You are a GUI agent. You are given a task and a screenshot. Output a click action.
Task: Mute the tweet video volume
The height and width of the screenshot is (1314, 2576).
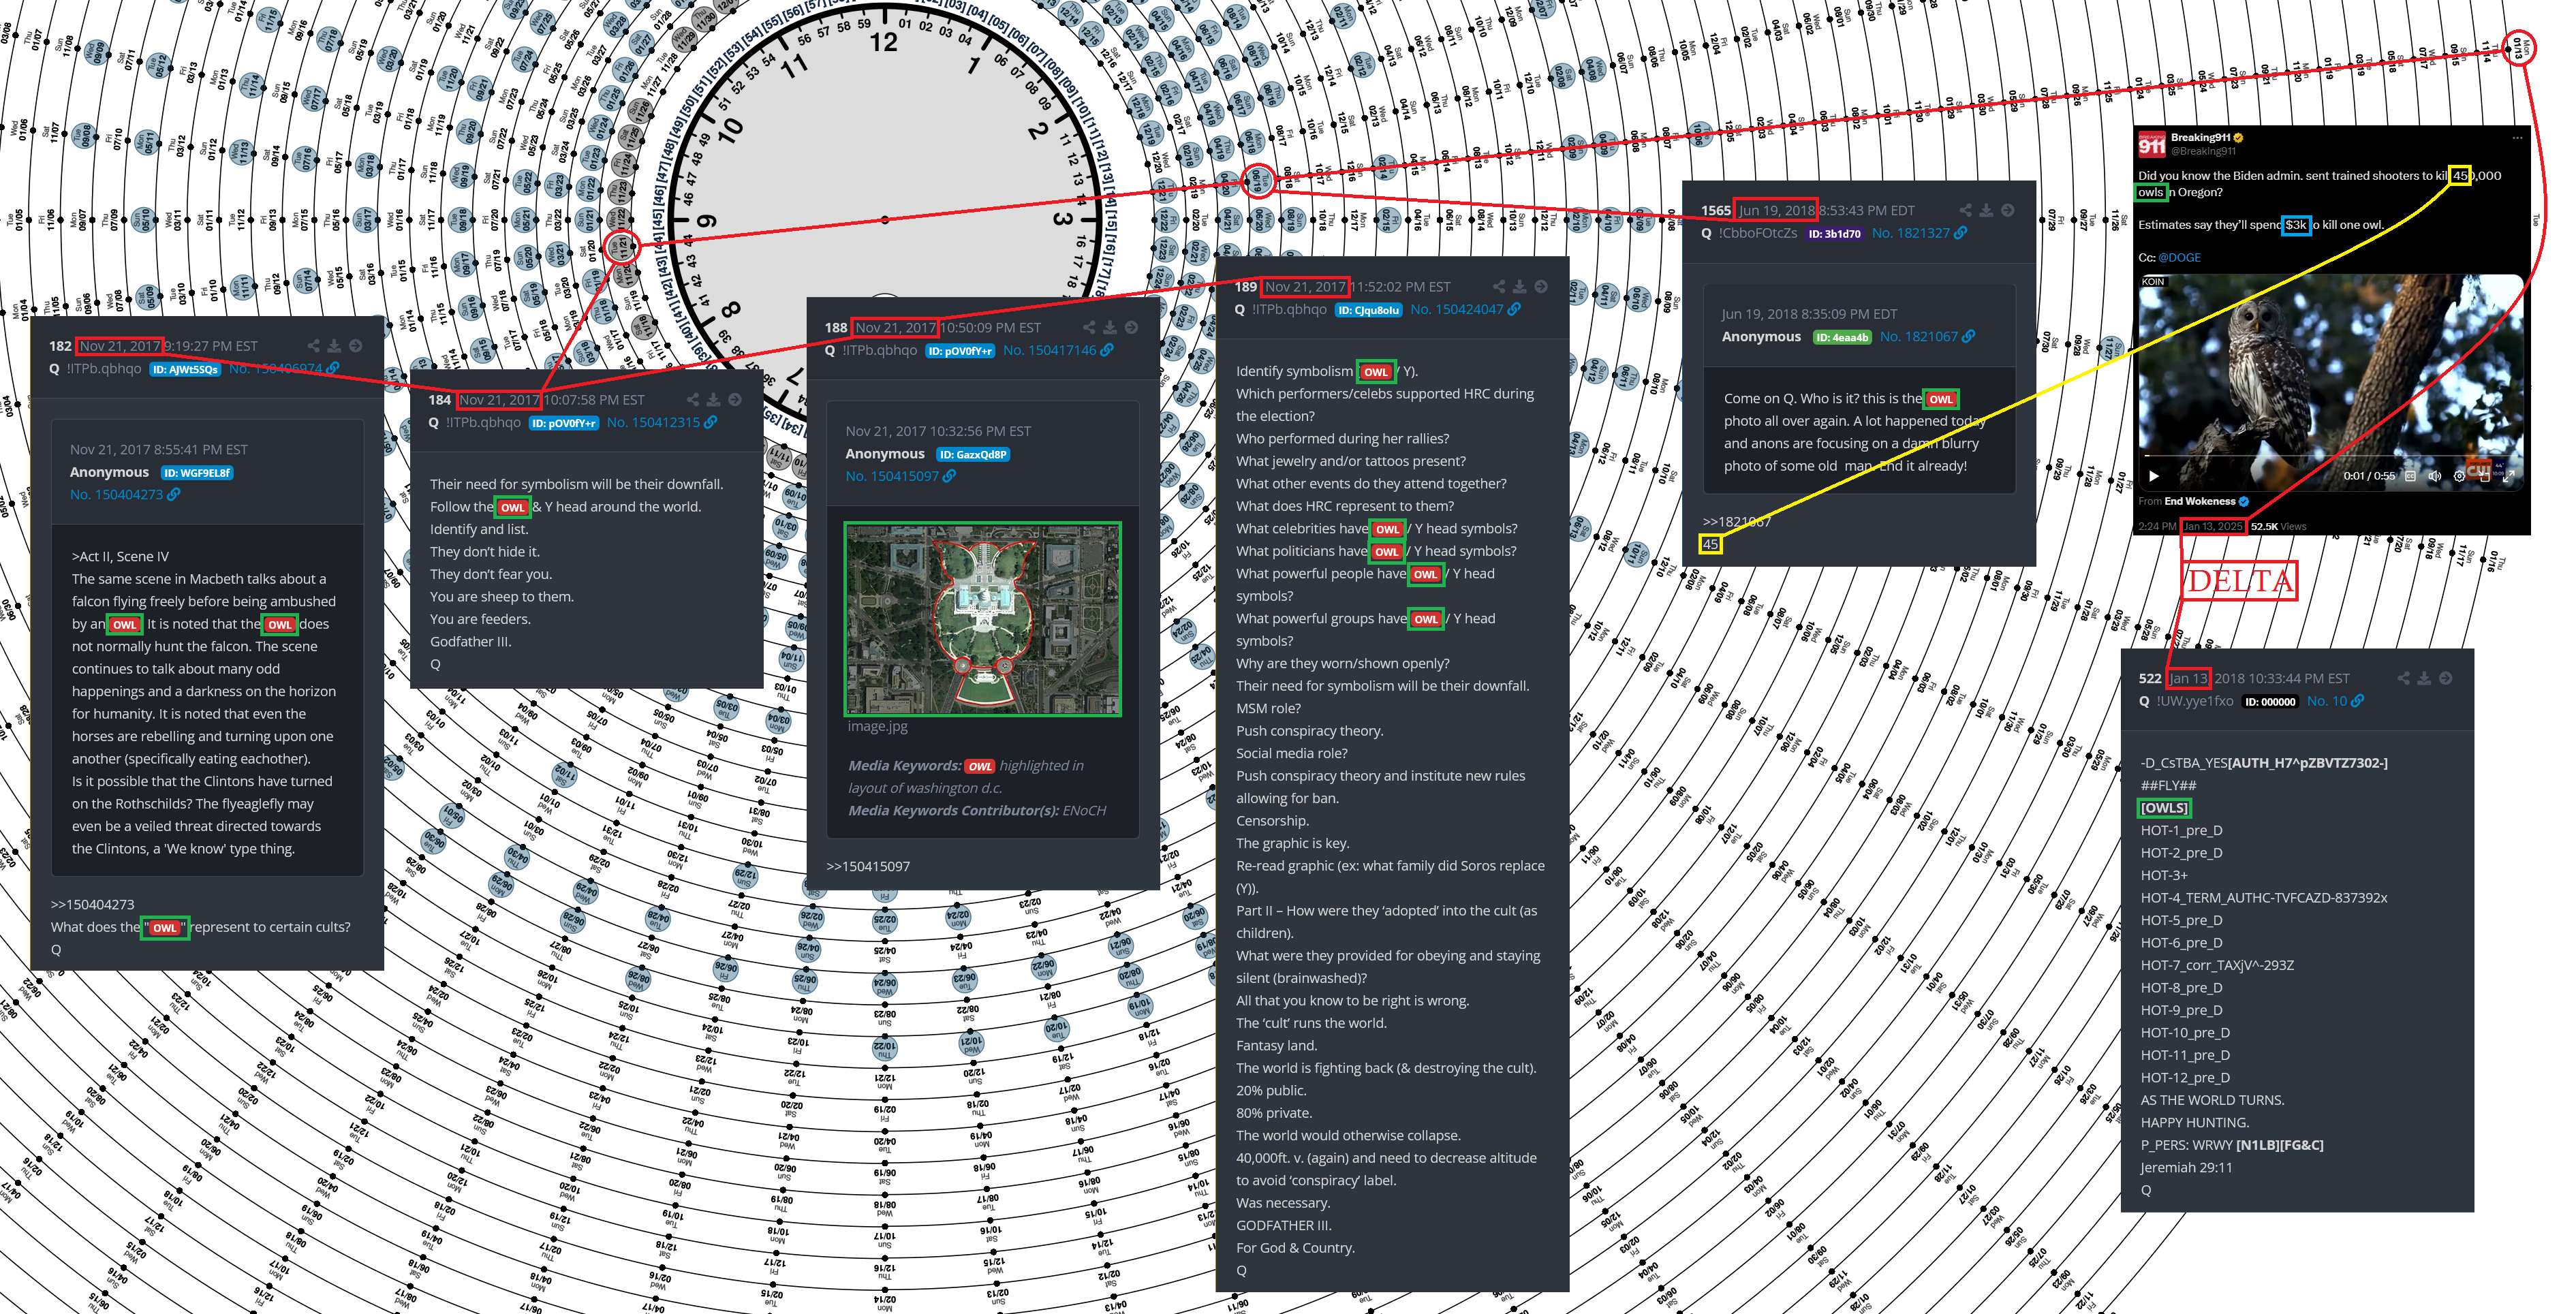(2435, 476)
